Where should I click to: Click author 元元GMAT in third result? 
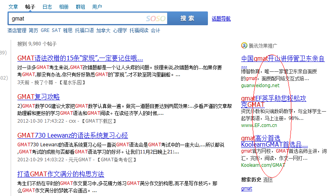[80, 160]
